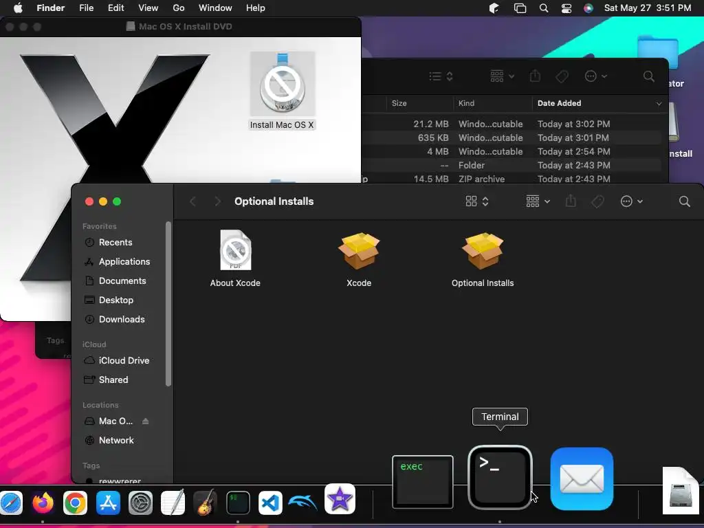Launch Dolphin emulator from the Dock
The width and height of the screenshot is (704, 528).
[302, 503]
